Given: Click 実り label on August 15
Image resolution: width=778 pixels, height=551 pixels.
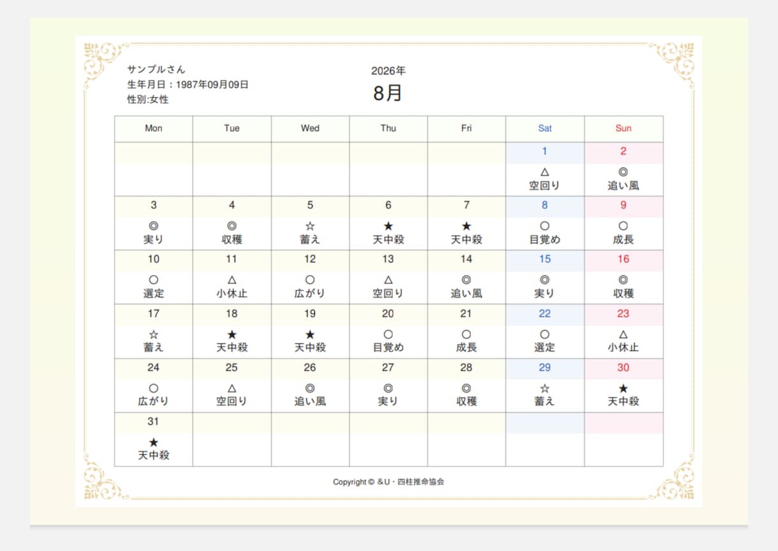Looking at the screenshot, I should click(x=545, y=294).
